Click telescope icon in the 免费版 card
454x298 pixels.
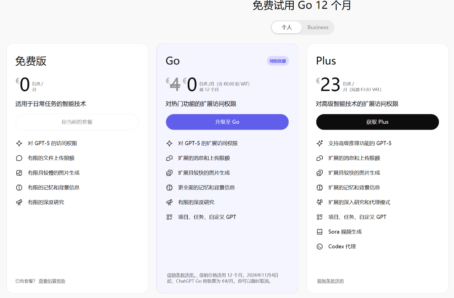(19, 202)
